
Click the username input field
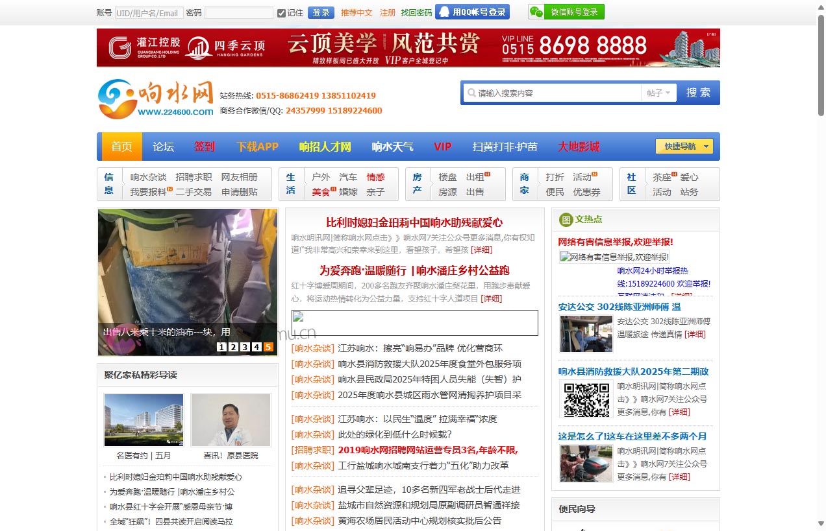tap(149, 13)
